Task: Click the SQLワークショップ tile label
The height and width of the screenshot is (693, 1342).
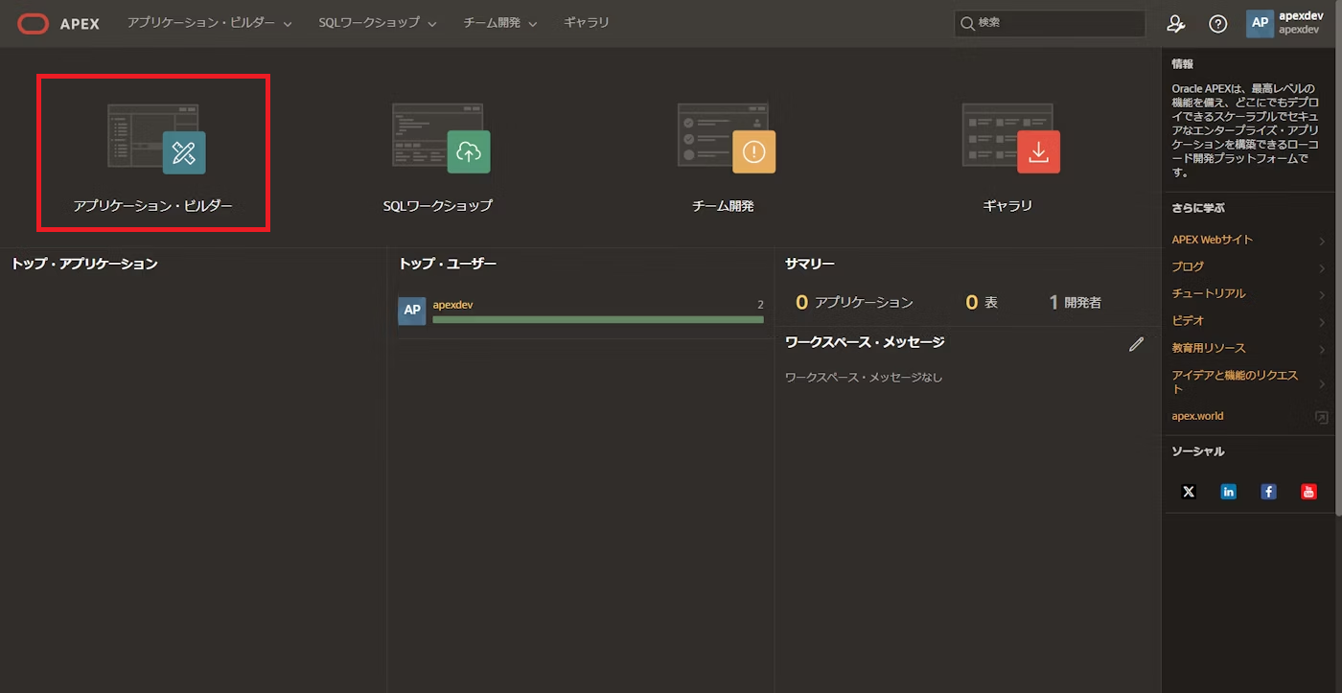Action: [438, 206]
